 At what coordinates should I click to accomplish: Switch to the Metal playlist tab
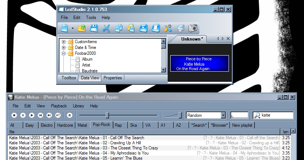tap(82, 125)
